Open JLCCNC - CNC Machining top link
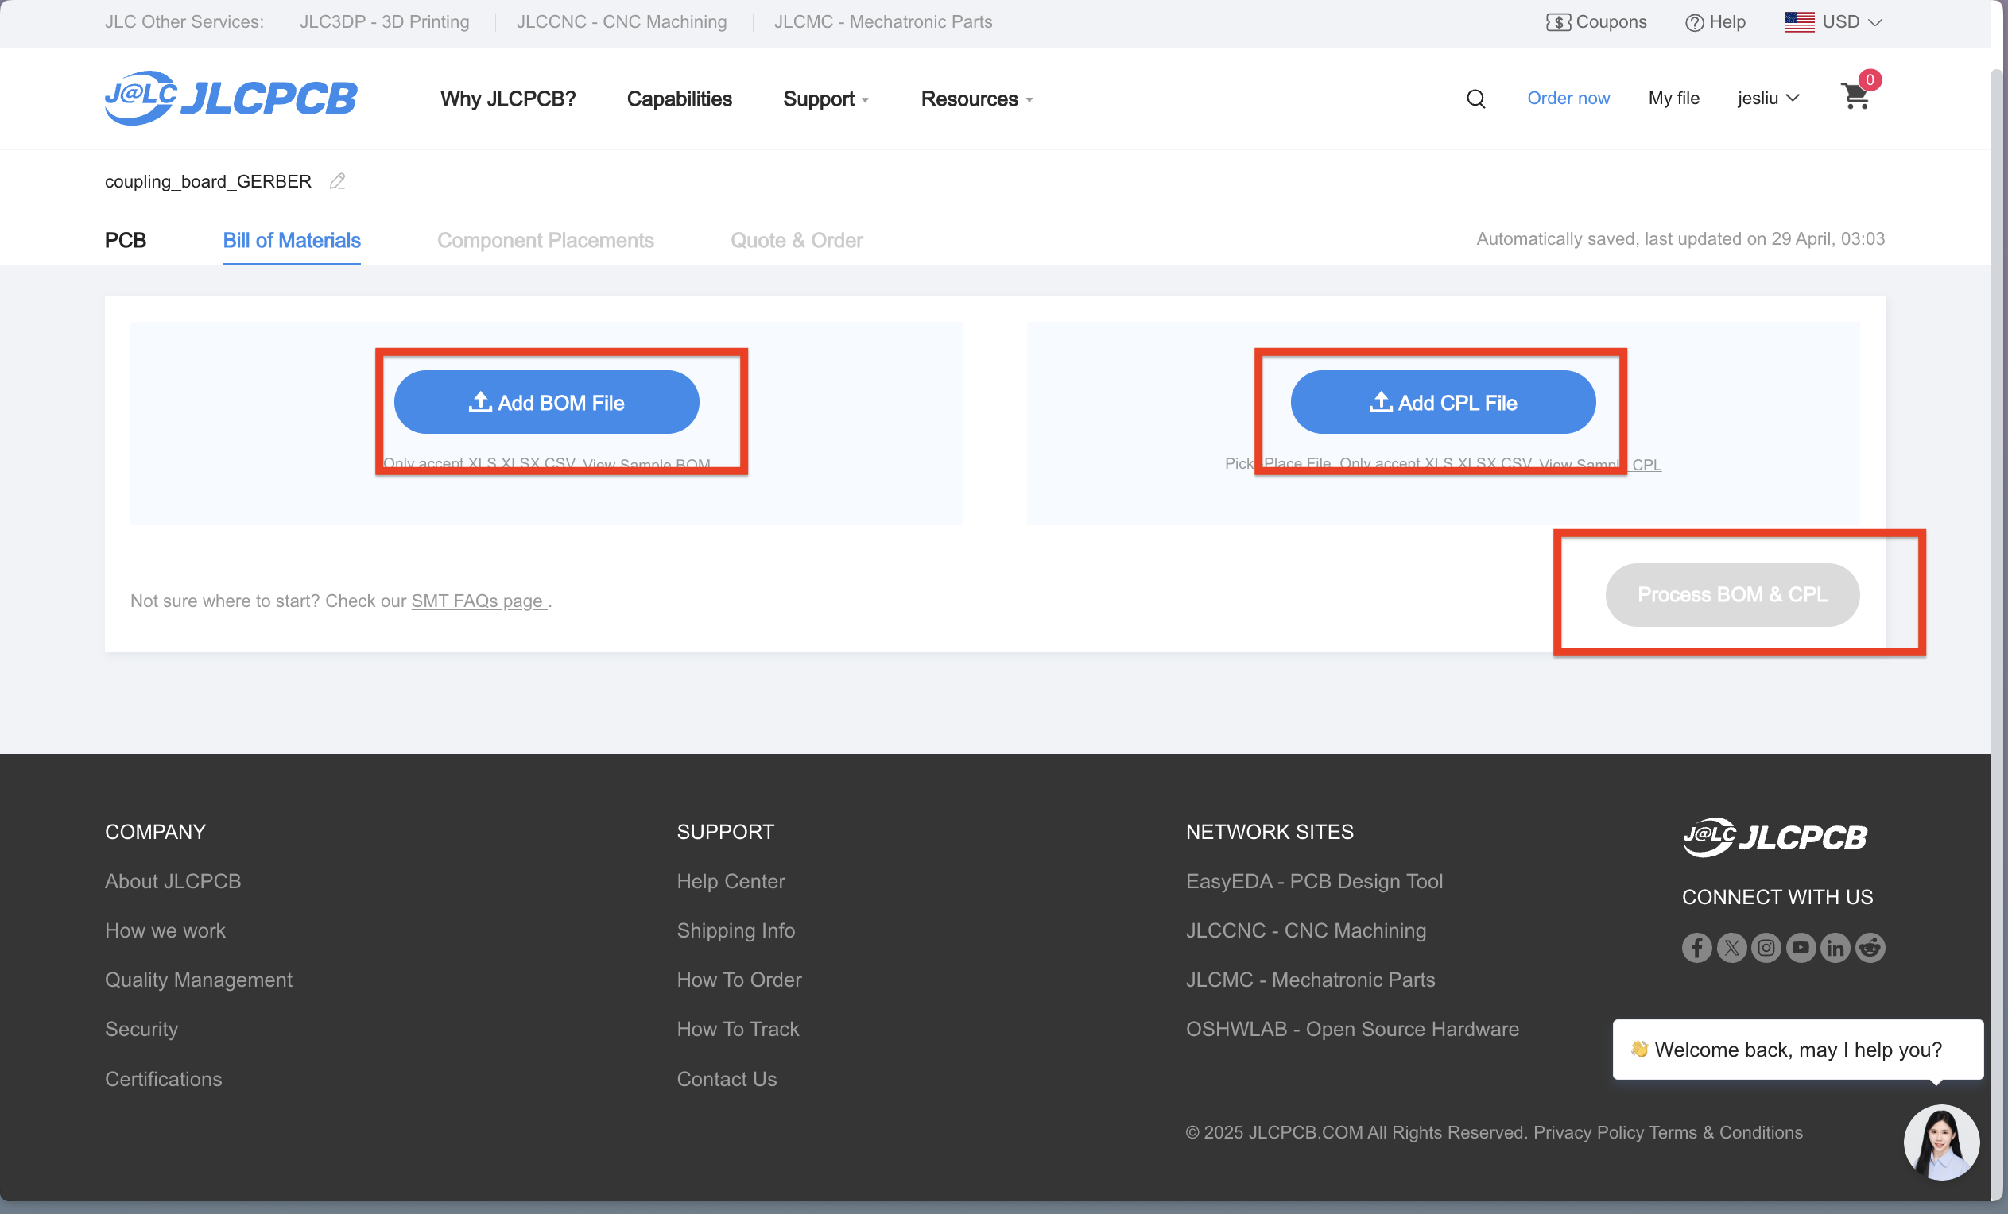Screen dimensions: 2008x1214 coord(621,22)
